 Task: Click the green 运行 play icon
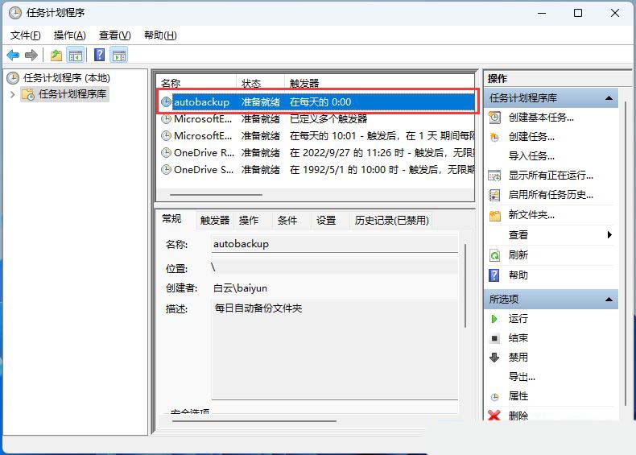click(494, 319)
